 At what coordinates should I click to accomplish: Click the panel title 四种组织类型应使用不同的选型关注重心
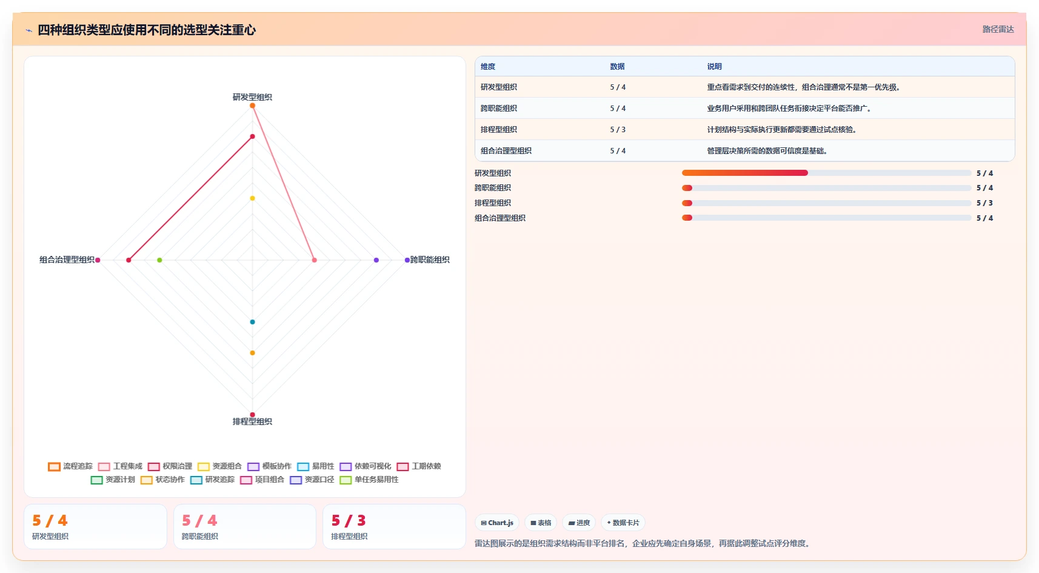147,30
